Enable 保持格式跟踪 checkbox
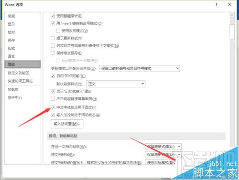 tap(53, 53)
